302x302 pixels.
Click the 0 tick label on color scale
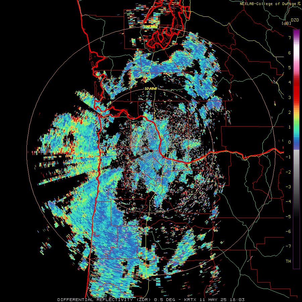[290, 142]
